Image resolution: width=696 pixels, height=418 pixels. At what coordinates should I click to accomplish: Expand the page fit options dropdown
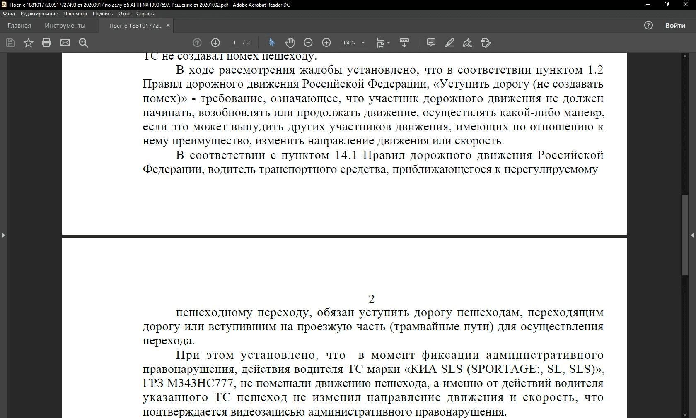(x=388, y=43)
